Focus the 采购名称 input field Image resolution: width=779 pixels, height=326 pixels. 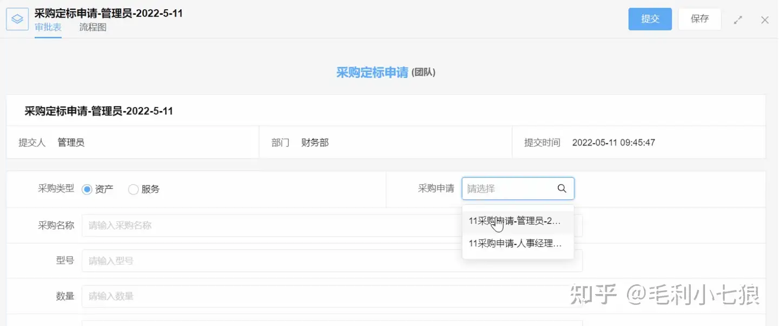pyautogui.click(x=332, y=225)
